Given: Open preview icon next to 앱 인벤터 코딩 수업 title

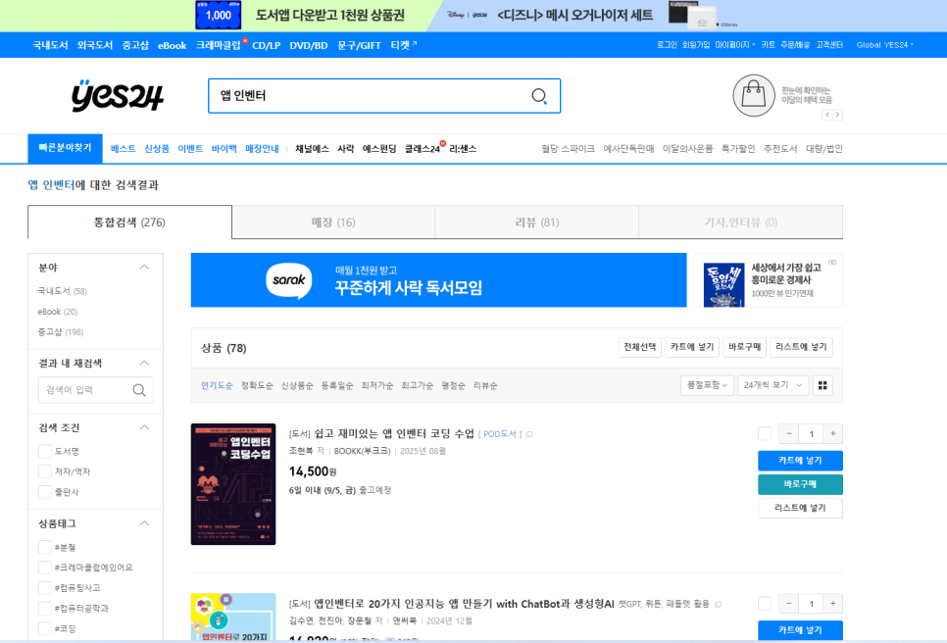Looking at the screenshot, I should coord(529,434).
